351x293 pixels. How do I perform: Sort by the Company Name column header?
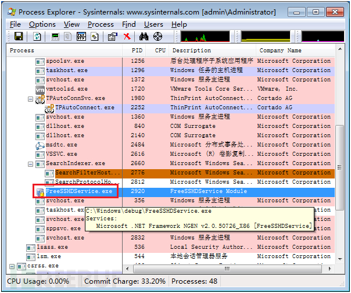[x=295, y=51]
